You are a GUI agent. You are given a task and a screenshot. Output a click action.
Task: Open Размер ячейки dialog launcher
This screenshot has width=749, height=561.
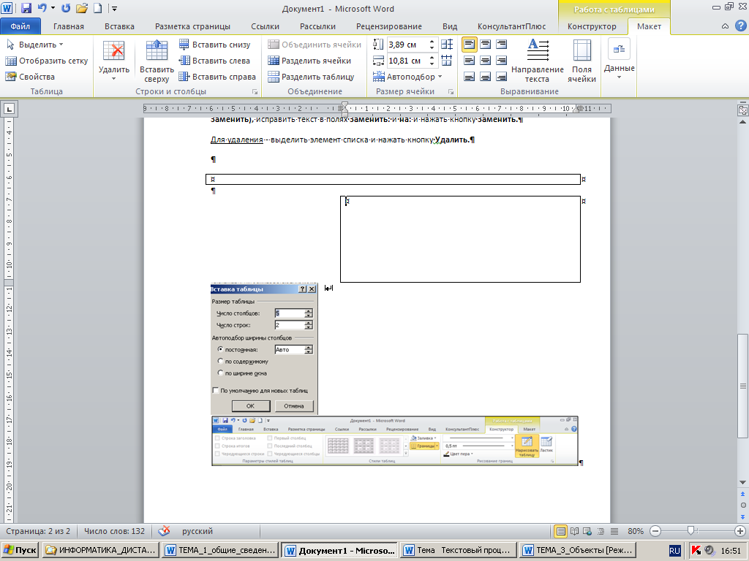tap(451, 91)
